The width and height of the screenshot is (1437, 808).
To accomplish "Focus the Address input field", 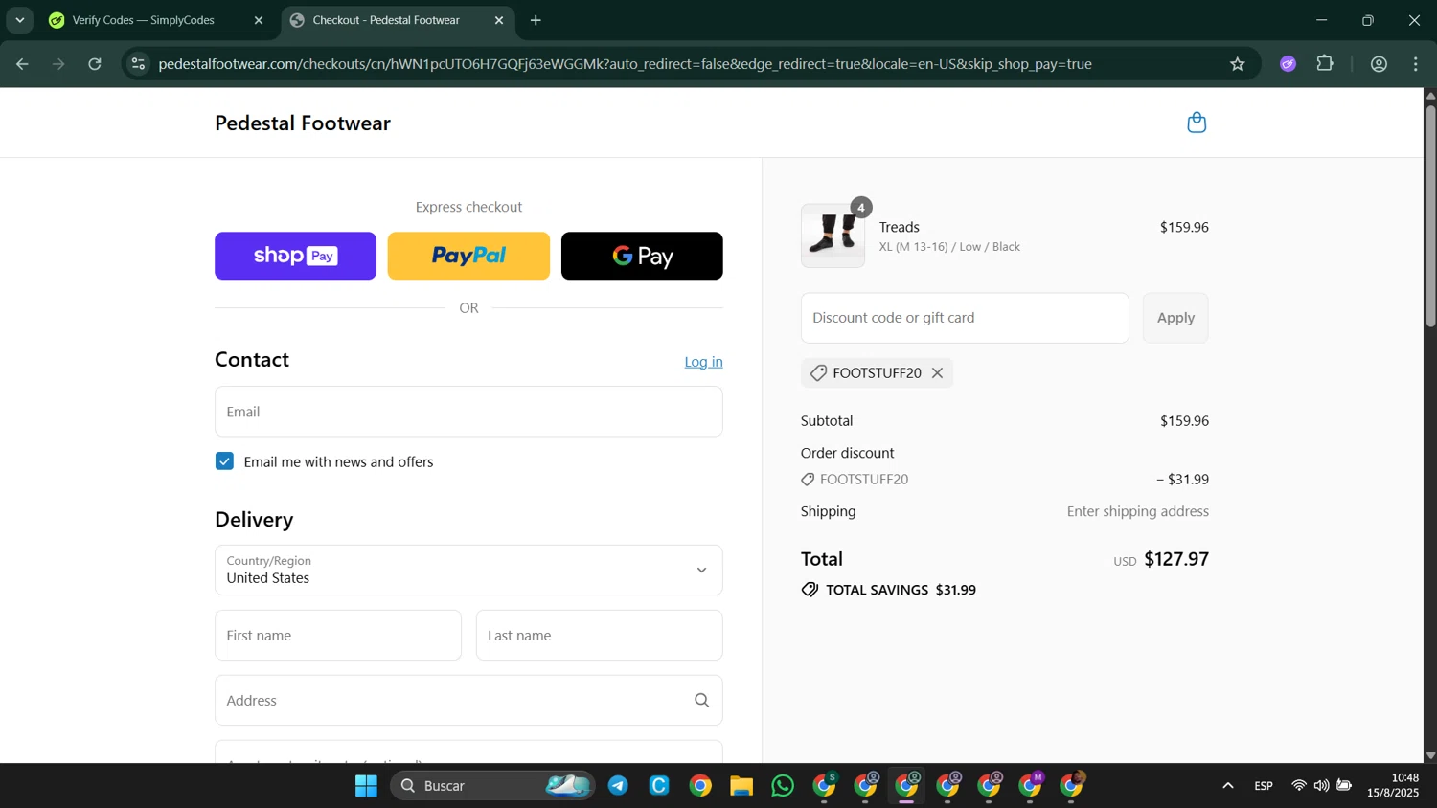I will 468,701.
